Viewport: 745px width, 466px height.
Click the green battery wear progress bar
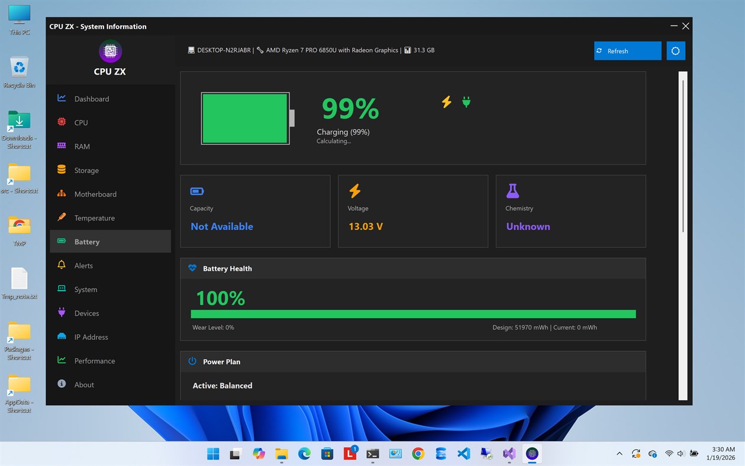(x=412, y=314)
